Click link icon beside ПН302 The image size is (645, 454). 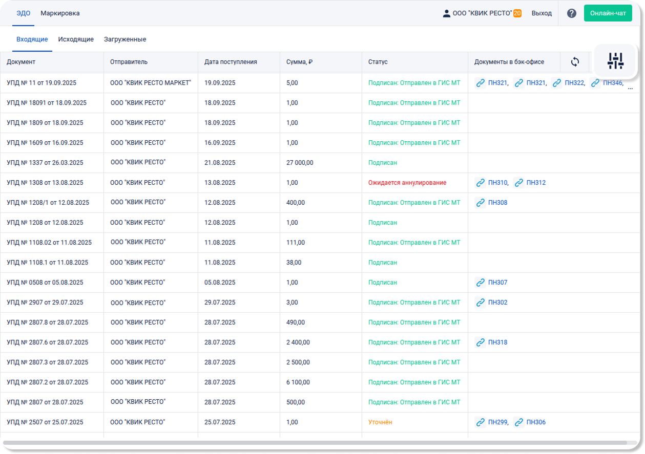tap(480, 302)
